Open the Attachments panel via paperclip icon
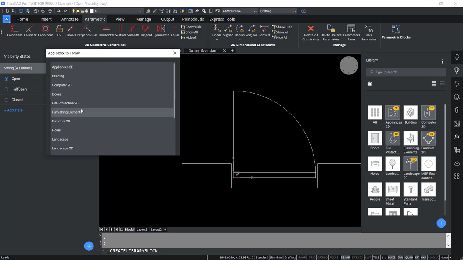This screenshot has height=260, width=463. pos(456,111)
